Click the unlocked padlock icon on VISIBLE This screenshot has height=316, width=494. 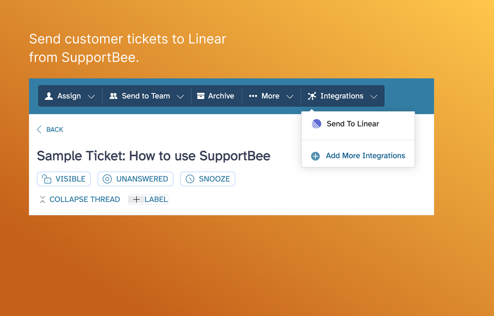(46, 179)
